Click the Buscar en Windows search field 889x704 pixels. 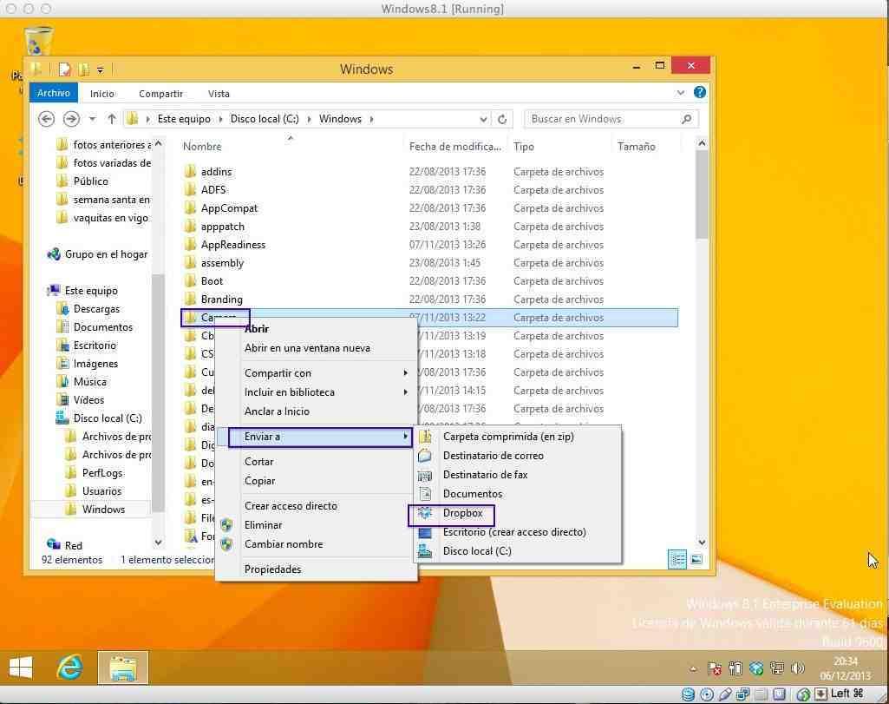[x=602, y=119]
